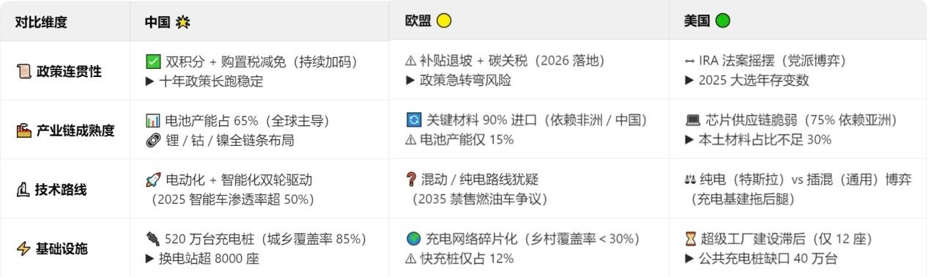929x277 pixels.
Task: Click the triangle bullet before 政策急转弯风险
Action: tap(411, 81)
